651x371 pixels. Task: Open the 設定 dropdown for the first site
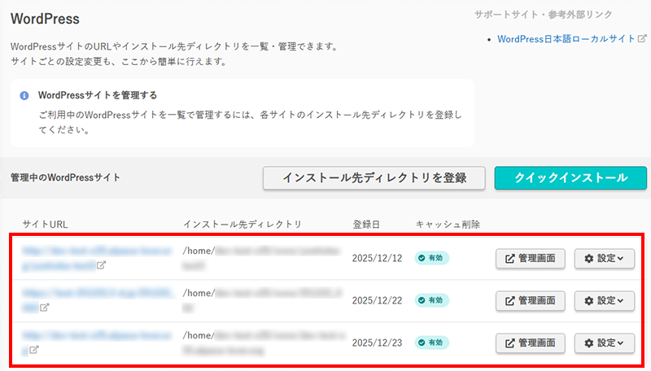click(x=604, y=258)
